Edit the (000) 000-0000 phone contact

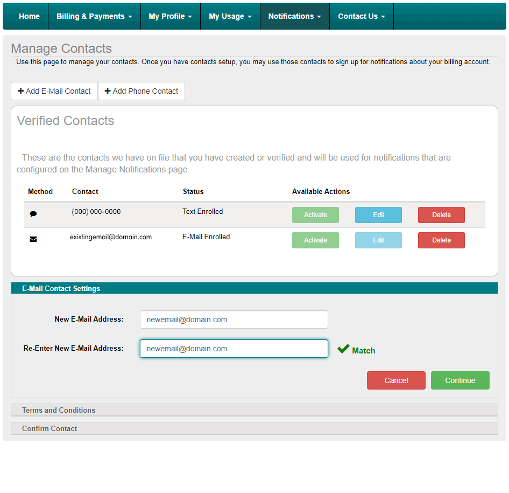click(378, 215)
